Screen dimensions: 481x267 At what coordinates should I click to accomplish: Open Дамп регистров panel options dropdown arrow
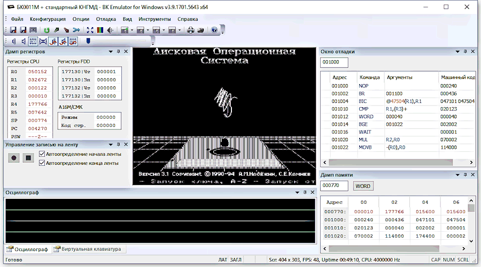tap(111, 52)
